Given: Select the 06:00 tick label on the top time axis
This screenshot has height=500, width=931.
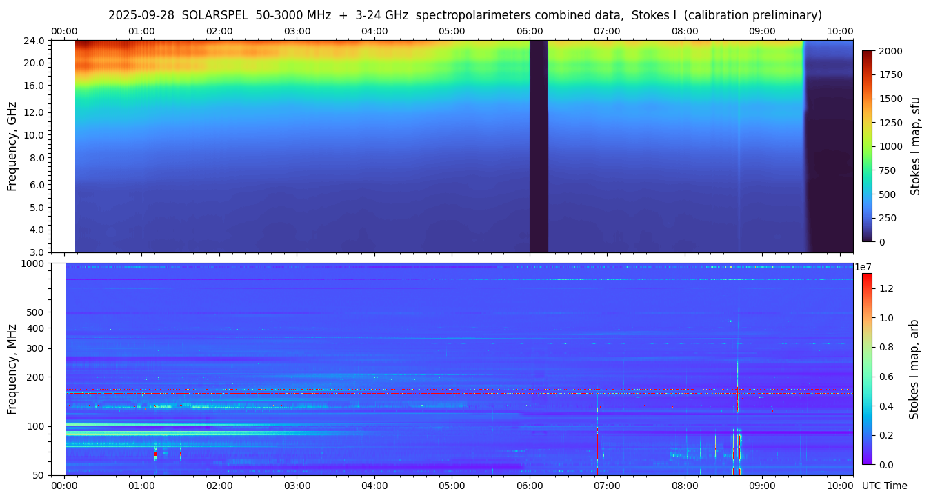Looking at the screenshot, I should tap(529, 31).
